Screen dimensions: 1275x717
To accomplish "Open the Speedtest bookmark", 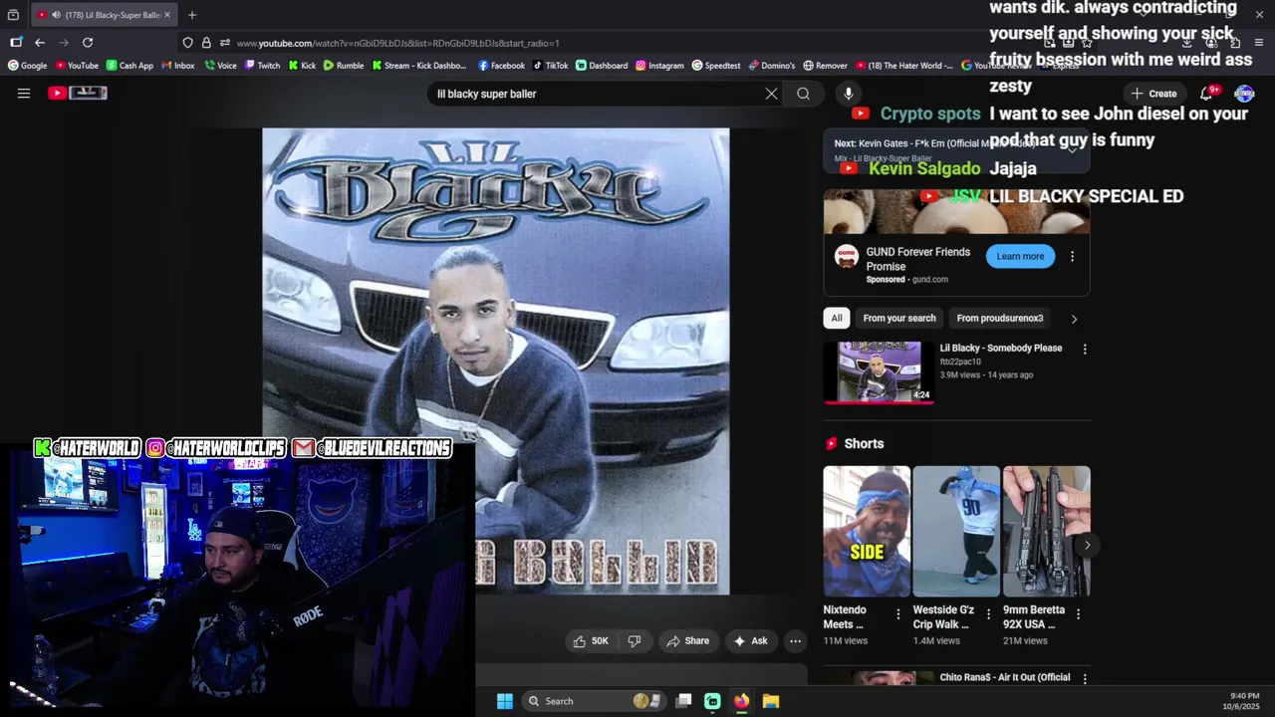I will tap(716, 66).
